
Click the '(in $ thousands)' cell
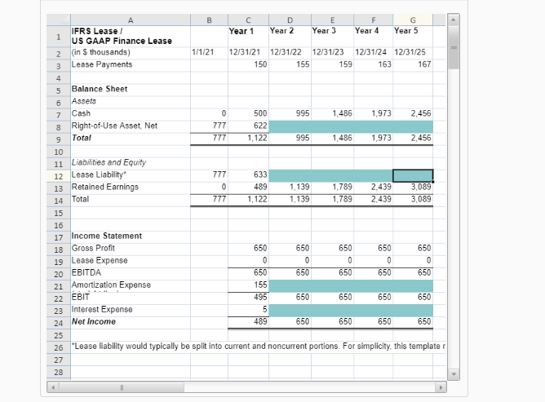(x=131, y=53)
